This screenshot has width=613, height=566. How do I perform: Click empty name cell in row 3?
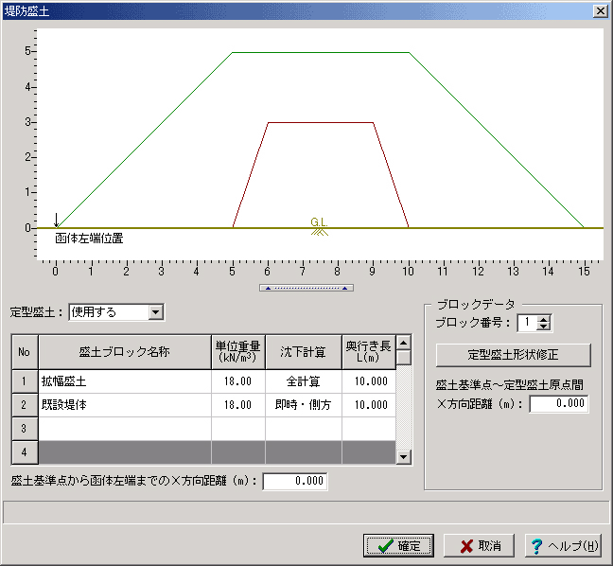pos(125,429)
